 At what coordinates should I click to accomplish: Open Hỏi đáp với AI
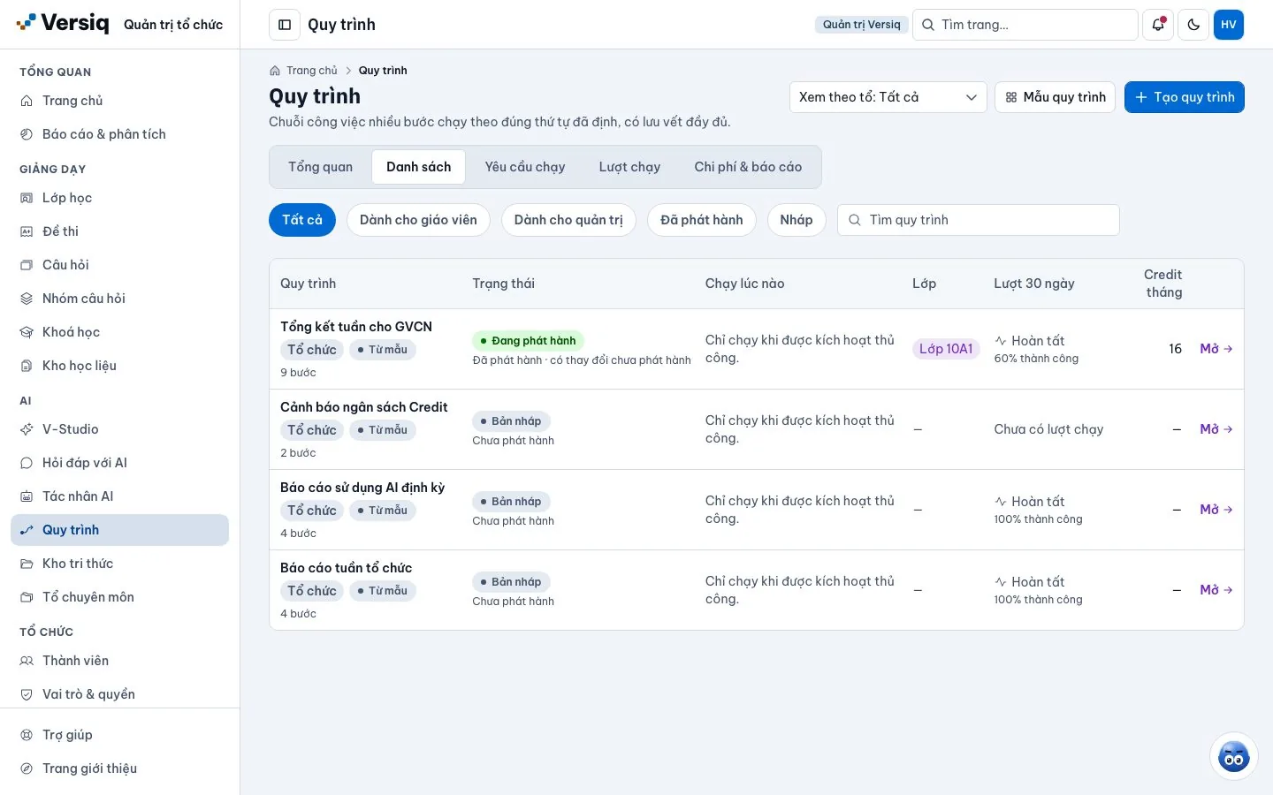click(x=119, y=463)
